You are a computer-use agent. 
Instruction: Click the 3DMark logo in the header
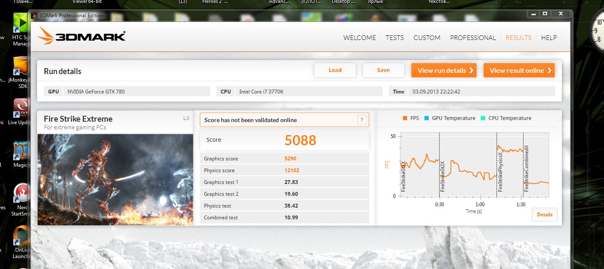[81, 36]
